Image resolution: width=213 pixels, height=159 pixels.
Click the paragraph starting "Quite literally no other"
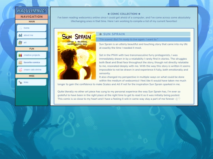tap(119, 95)
